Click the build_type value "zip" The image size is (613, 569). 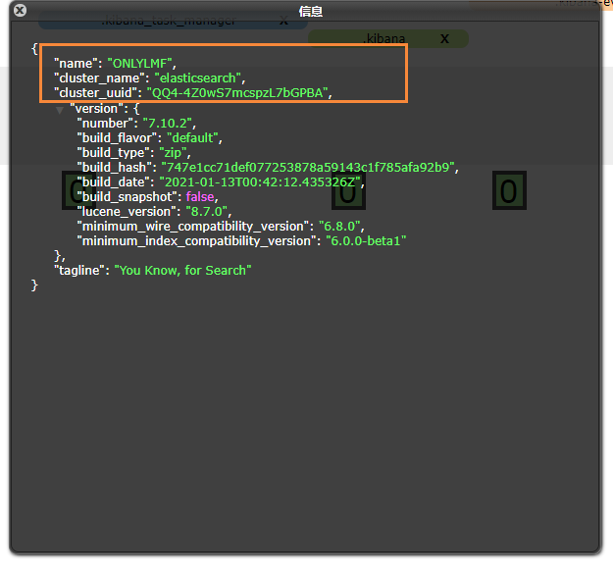click(x=173, y=153)
